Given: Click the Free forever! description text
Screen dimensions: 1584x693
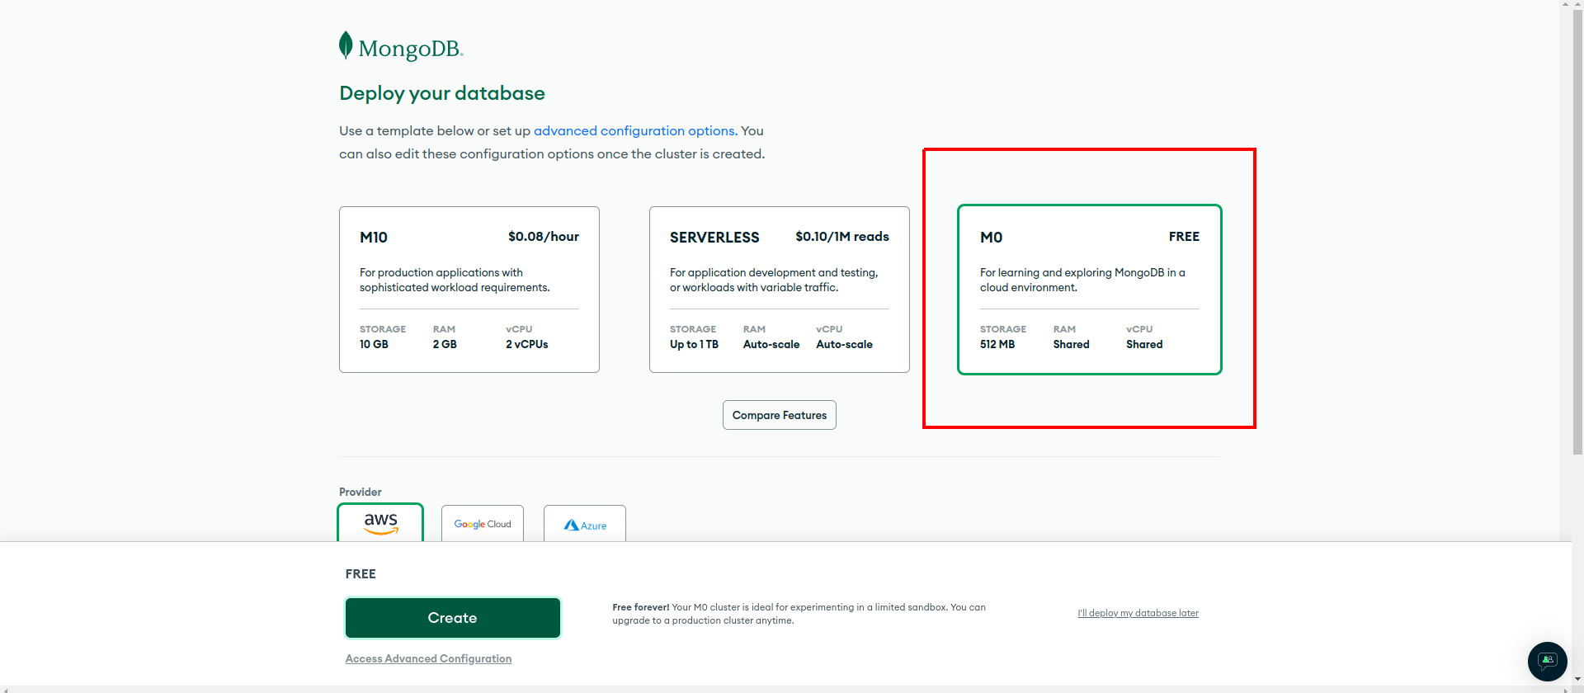Looking at the screenshot, I should (799, 614).
